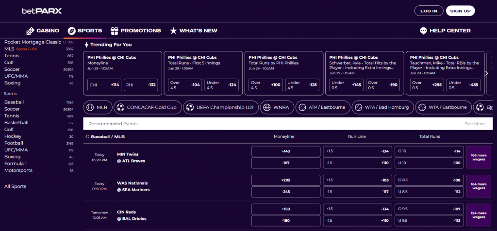Pick Under 0.5 -455 Tauchman RBIs

(x=464, y=85)
